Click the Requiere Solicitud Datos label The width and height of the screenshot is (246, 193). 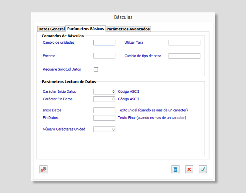pyautogui.click(x=62, y=70)
